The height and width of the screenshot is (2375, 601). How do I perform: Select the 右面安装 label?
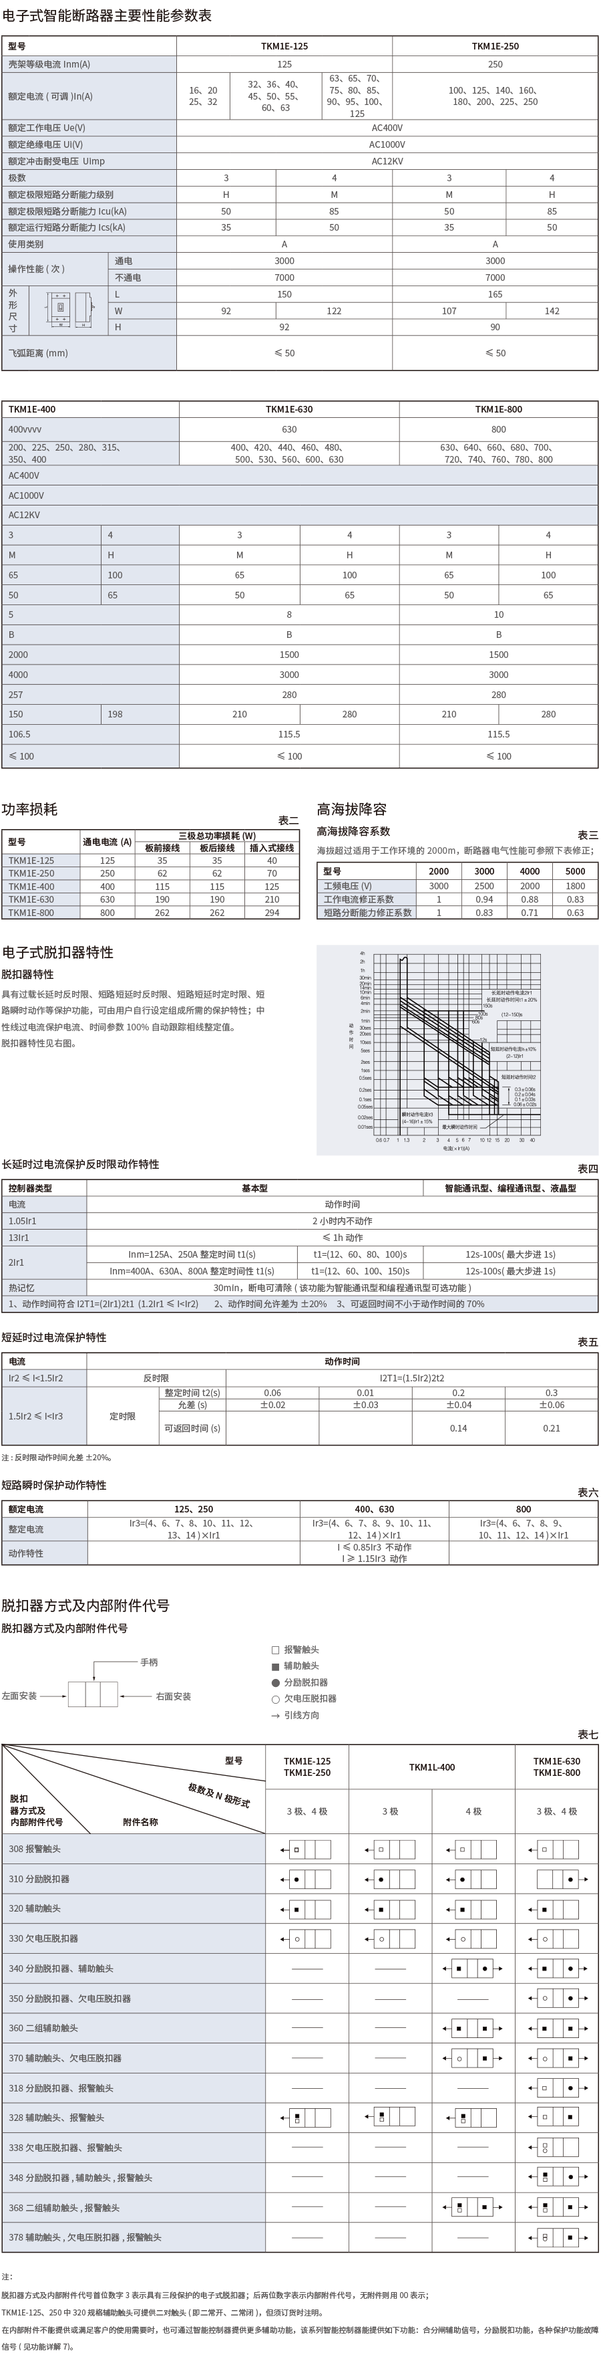coord(173,1696)
